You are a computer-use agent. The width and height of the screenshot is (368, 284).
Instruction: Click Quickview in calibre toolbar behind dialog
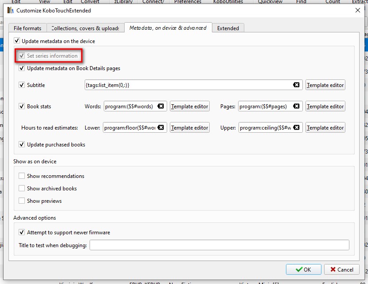tap(270, 2)
